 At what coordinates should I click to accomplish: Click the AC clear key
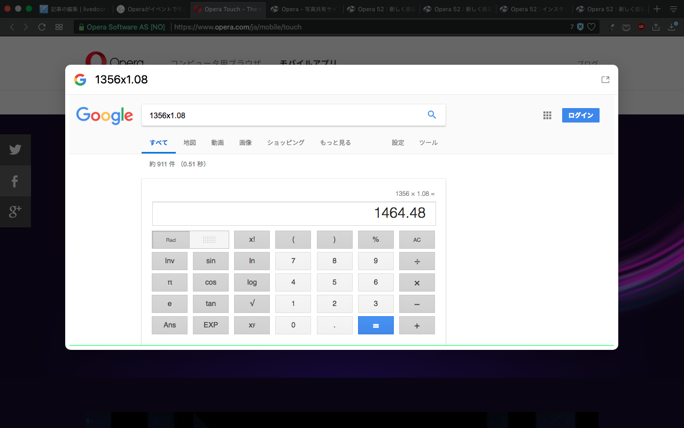[417, 240]
